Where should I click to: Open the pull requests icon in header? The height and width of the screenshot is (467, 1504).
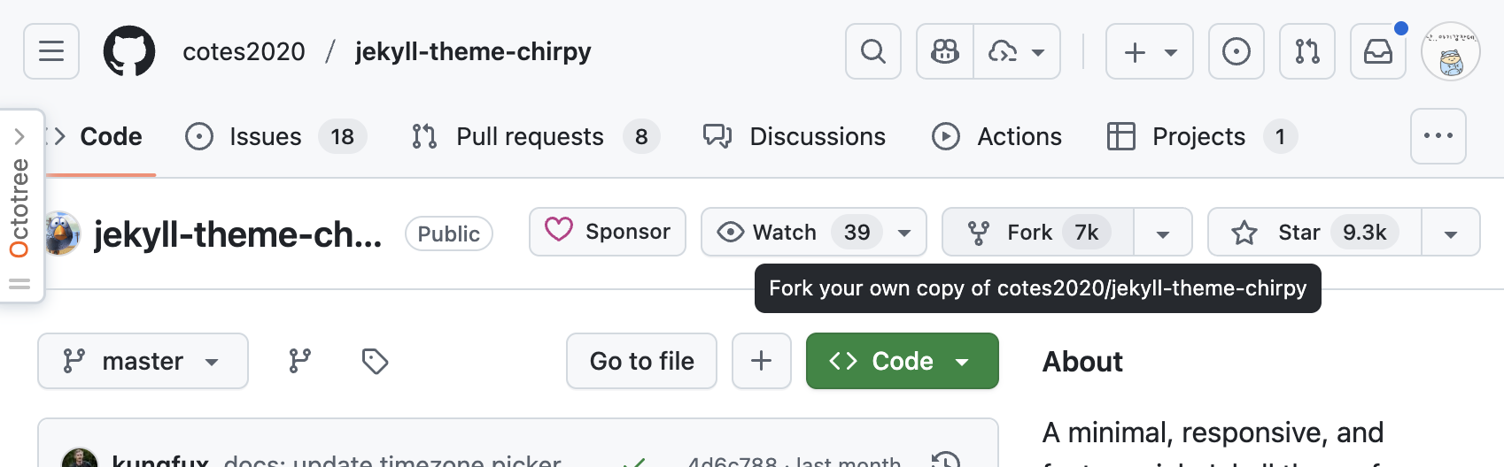point(1307,51)
